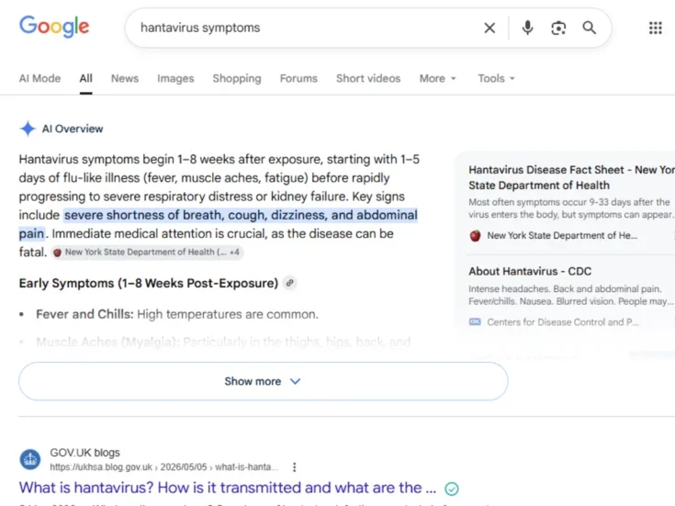The height and width of the screenshot is (506, 675).
Task: Open three-dot menu for GOV.UK result
Action: tap(295, 467)
